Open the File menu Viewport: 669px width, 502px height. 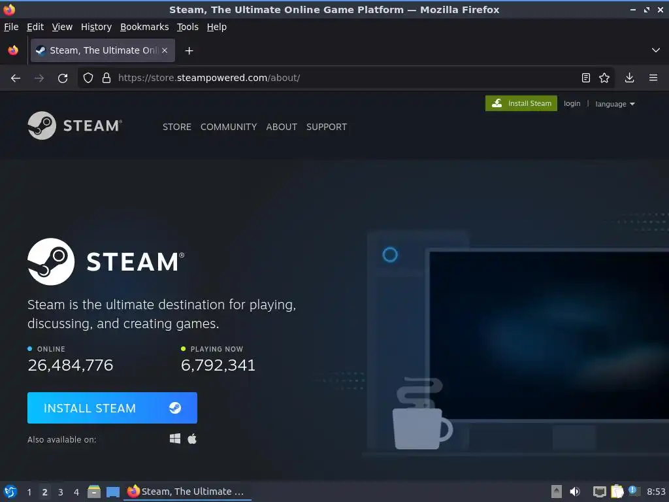11,27
